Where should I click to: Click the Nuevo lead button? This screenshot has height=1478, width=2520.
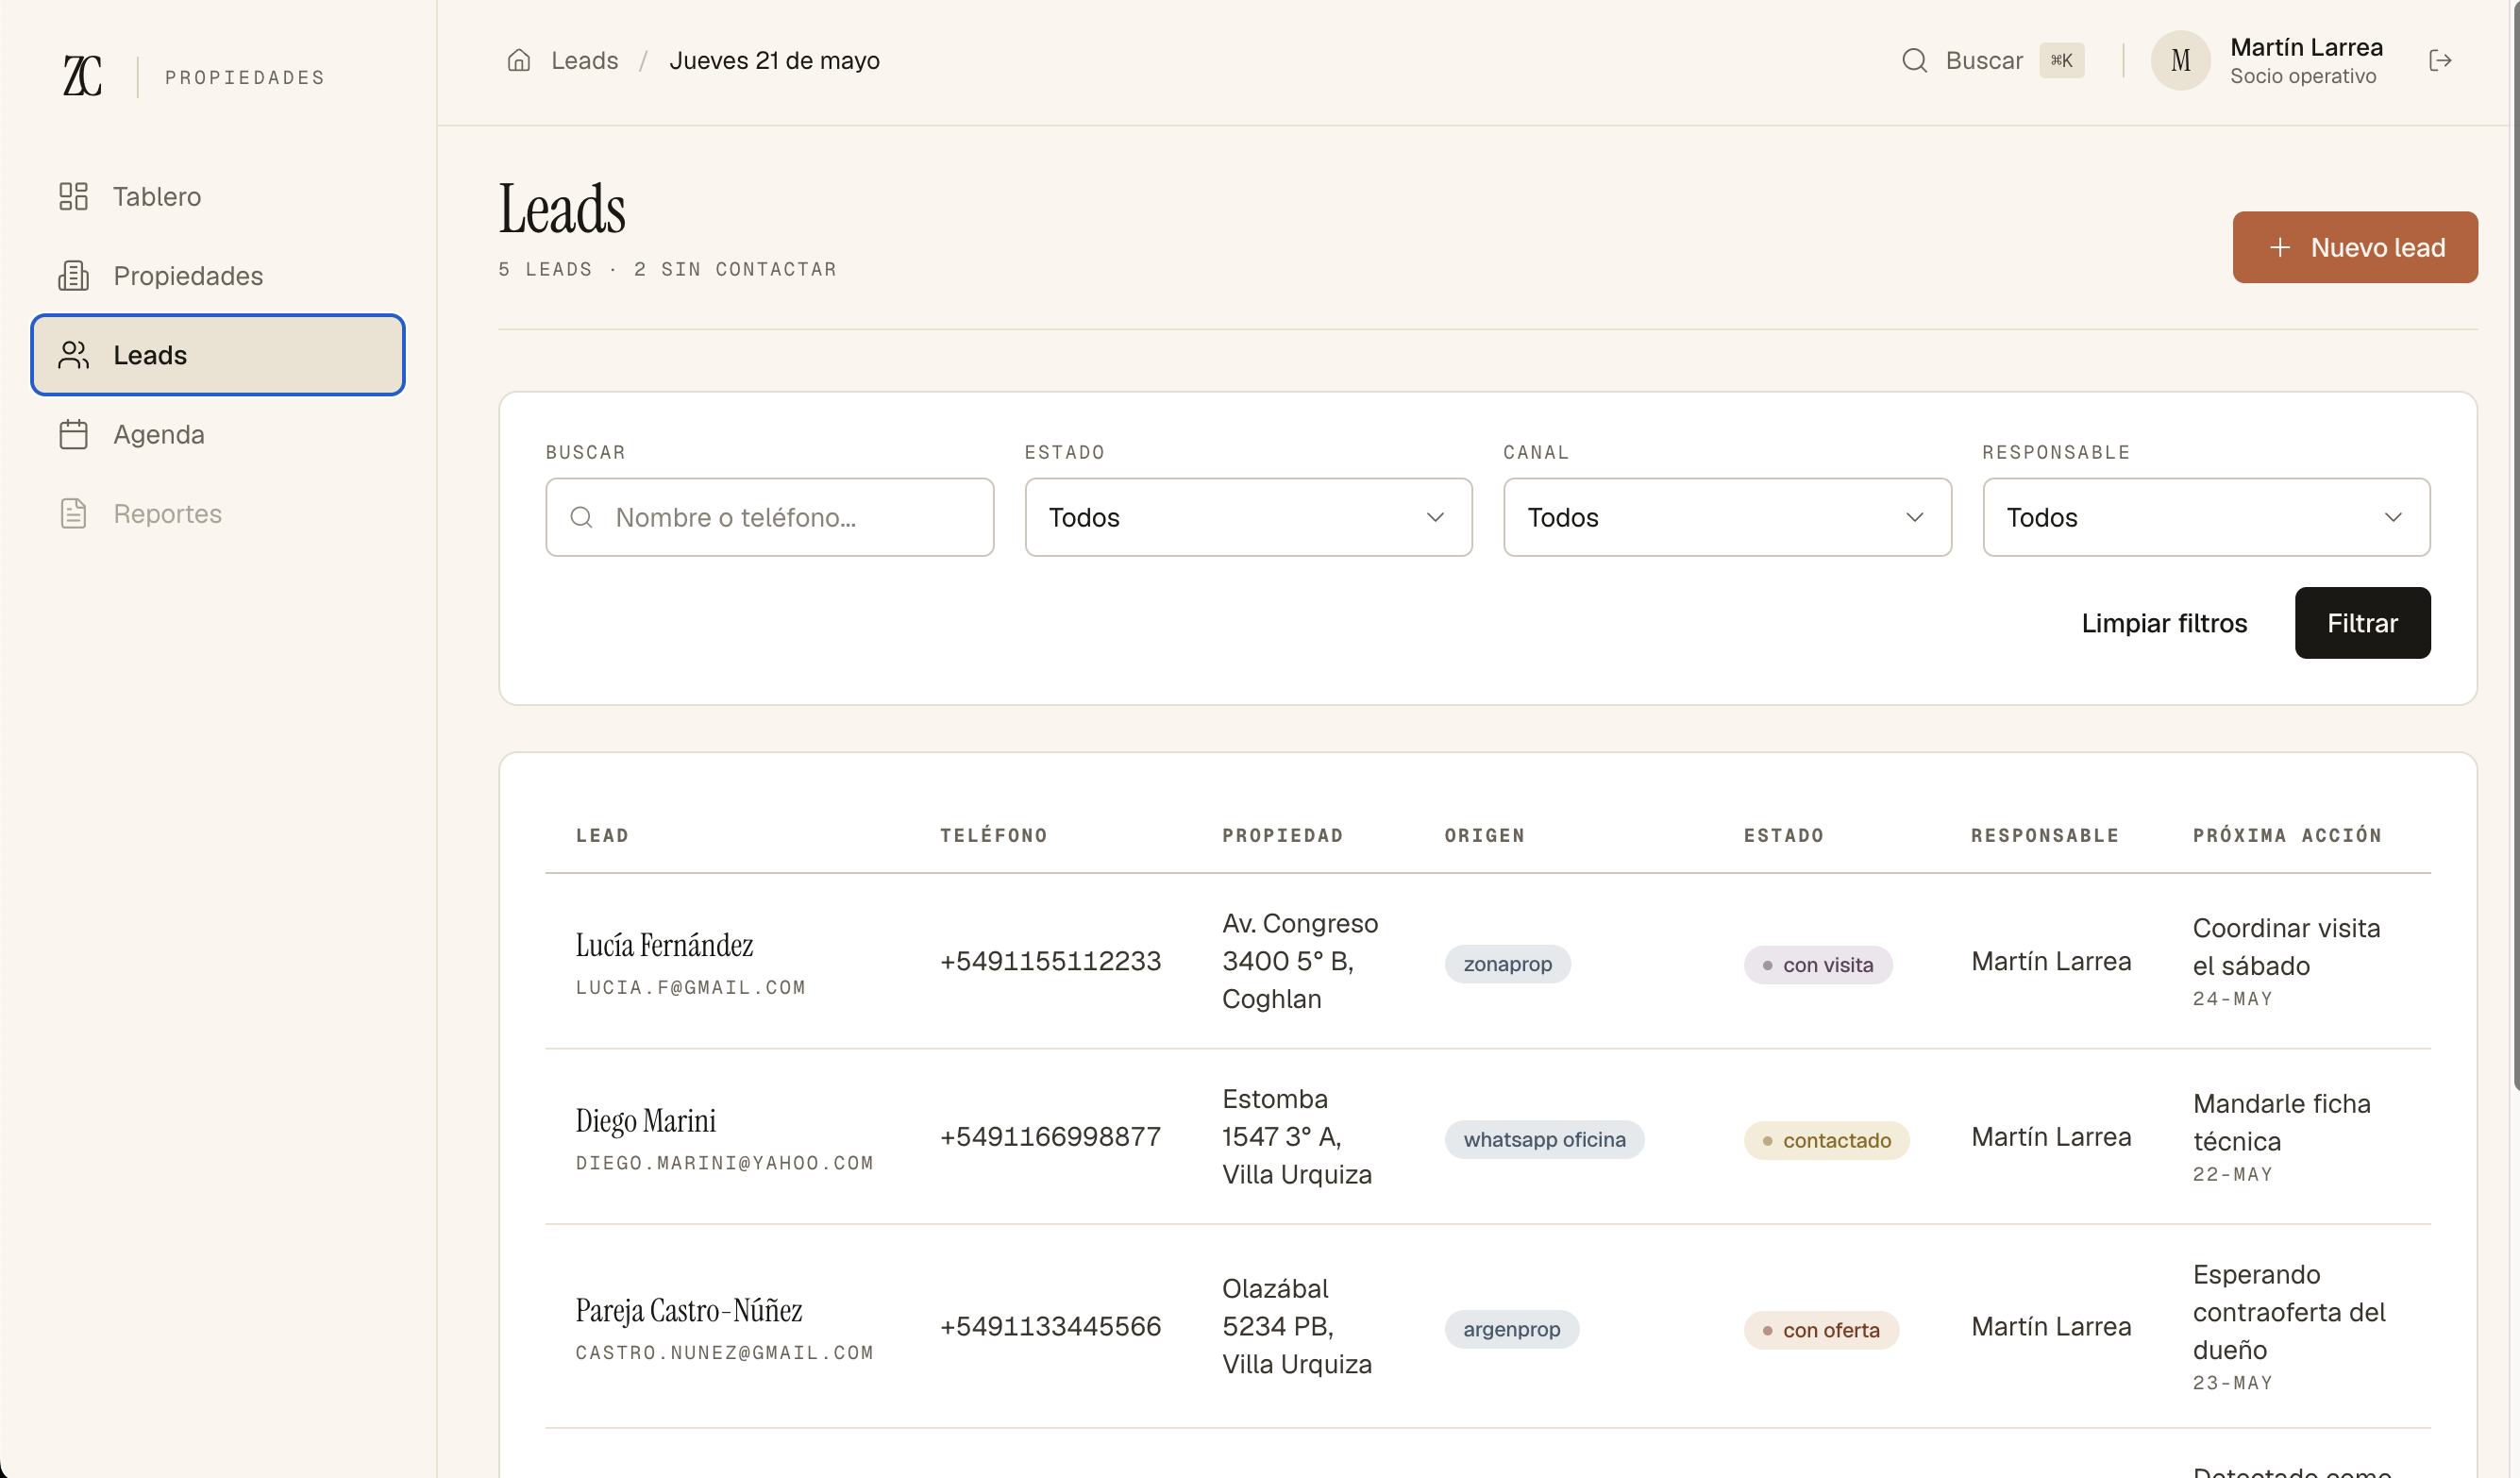point(2355,247)
